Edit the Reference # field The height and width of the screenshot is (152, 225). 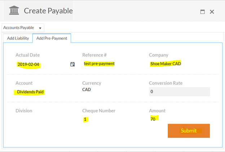(99, 64)
